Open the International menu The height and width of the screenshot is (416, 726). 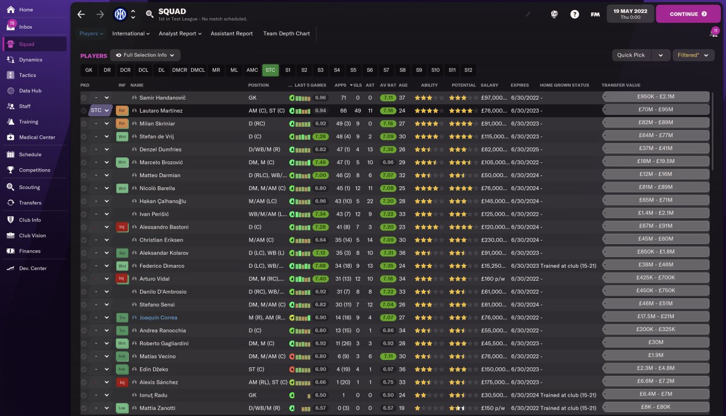pyautogui.click(x=131, y=33)
